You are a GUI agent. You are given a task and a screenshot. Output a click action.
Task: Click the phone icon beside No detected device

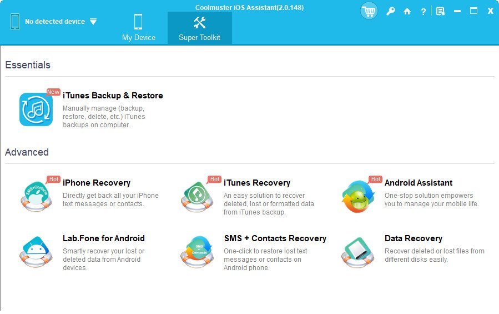[x=15, y=21]
